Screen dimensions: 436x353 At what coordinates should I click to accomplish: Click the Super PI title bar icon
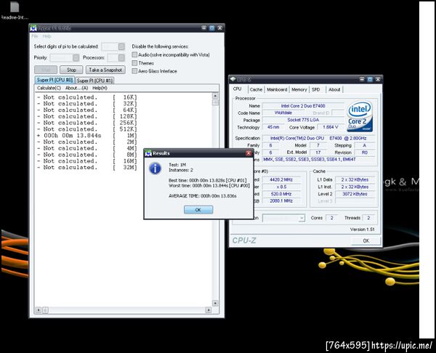(33, 28)
